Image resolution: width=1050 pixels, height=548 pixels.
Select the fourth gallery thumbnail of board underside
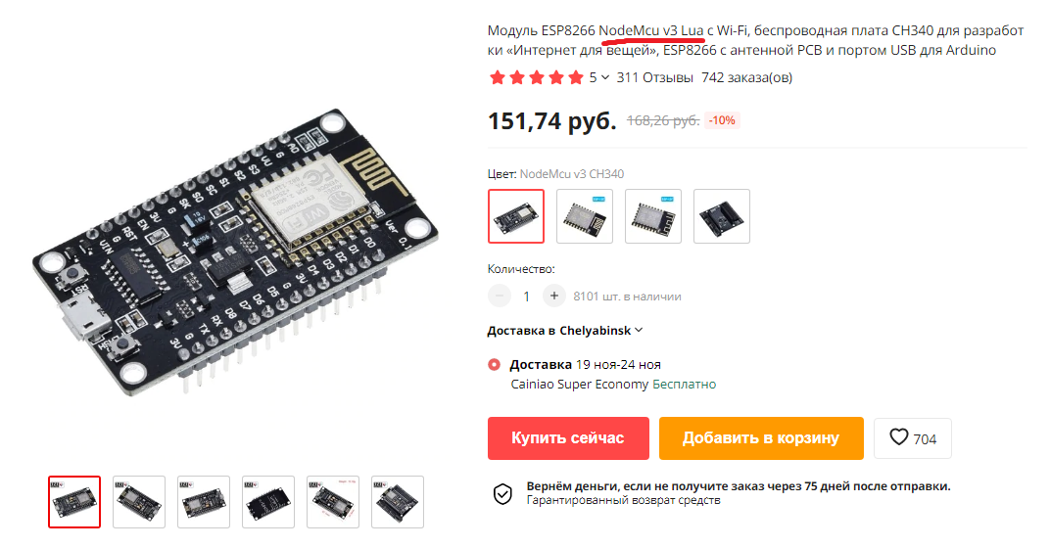point(267,502)
